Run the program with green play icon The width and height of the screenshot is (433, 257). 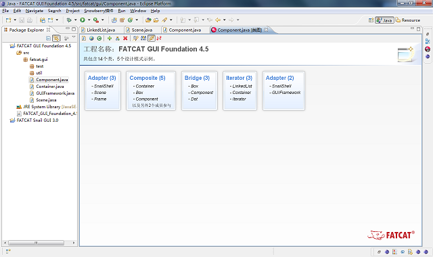pos(83,20)
